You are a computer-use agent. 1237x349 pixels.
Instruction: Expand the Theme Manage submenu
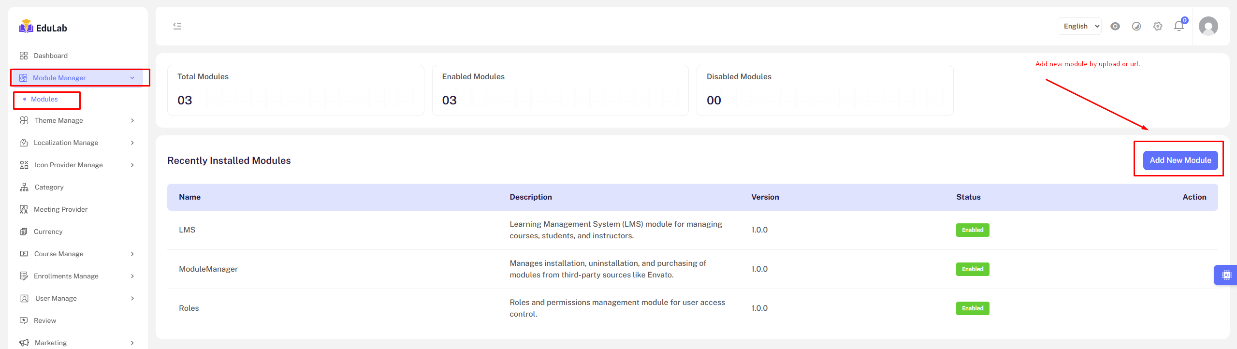(77, 120)
